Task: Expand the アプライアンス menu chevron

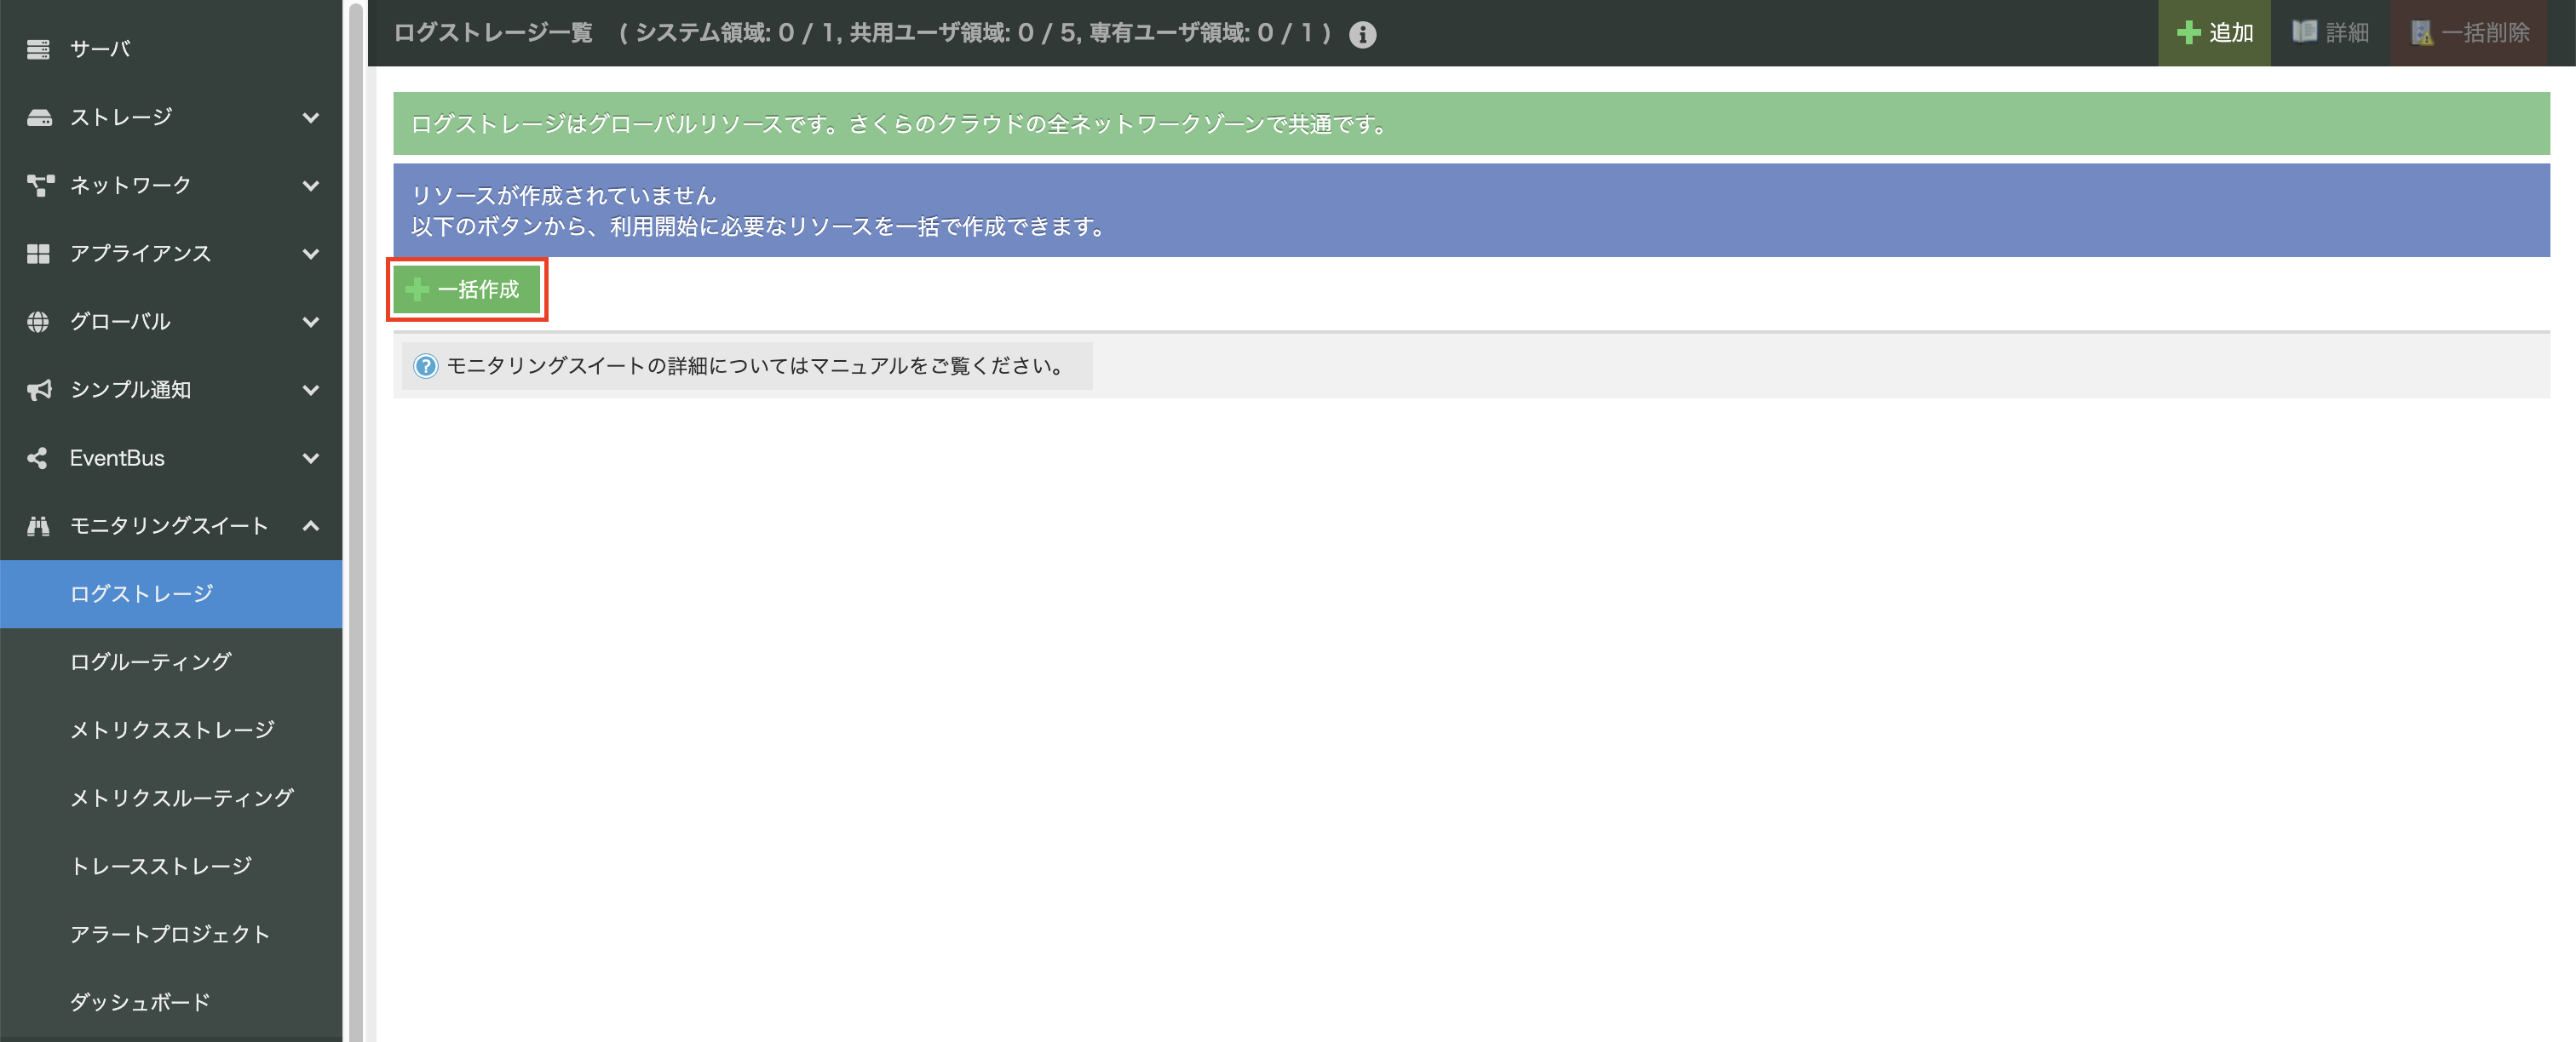Action: pos(311,254)
